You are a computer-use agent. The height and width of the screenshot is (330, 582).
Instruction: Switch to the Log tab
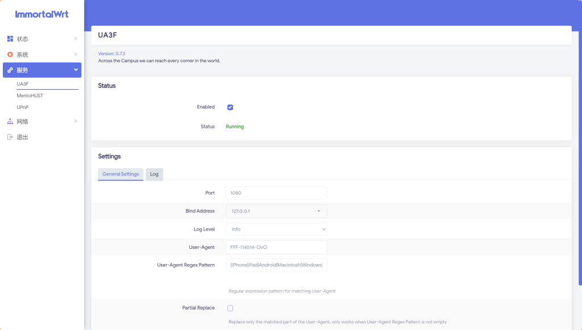154,174
